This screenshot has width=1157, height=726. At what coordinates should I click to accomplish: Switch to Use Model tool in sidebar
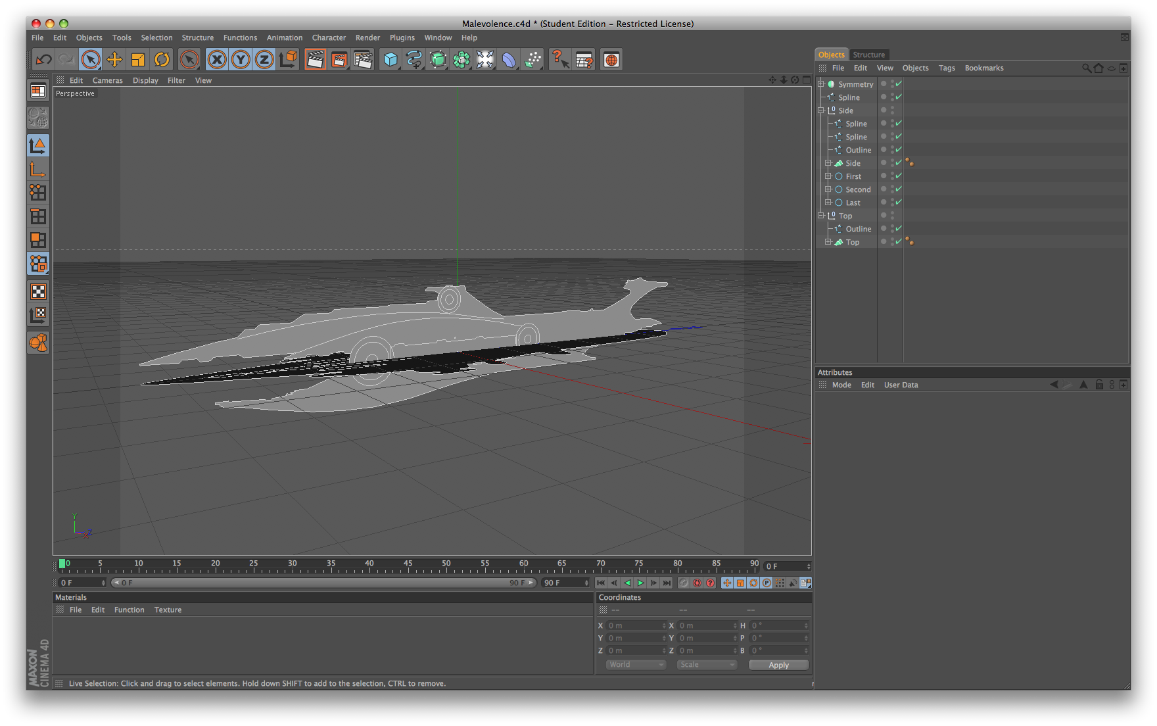point(38,145)
